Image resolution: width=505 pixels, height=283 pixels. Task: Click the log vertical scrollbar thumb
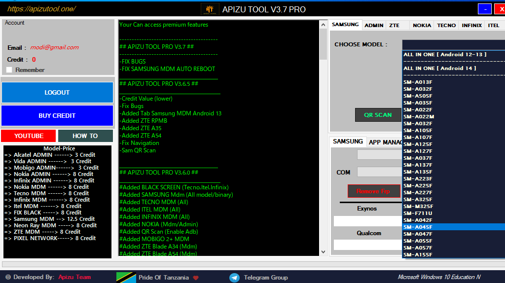coord(324,44)
